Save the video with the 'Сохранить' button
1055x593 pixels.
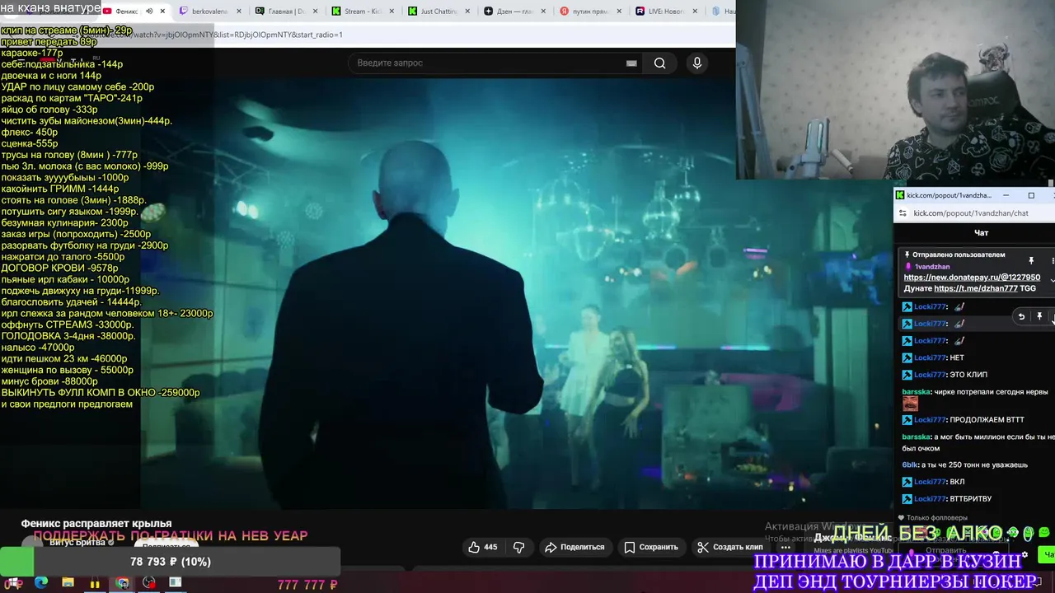point(651,547)
